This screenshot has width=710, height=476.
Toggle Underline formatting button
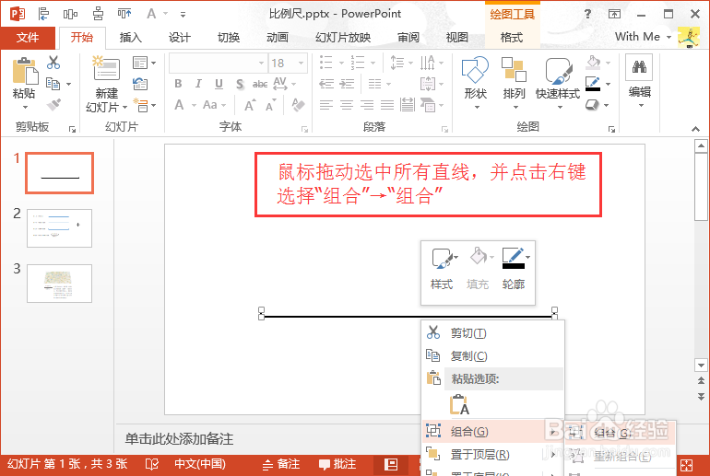pyautogui.click(x=219, y=84)
